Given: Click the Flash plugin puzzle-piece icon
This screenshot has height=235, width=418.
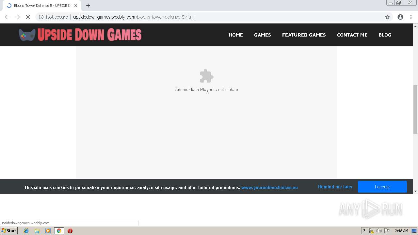Looking at the screenshot, I should 206,76.
